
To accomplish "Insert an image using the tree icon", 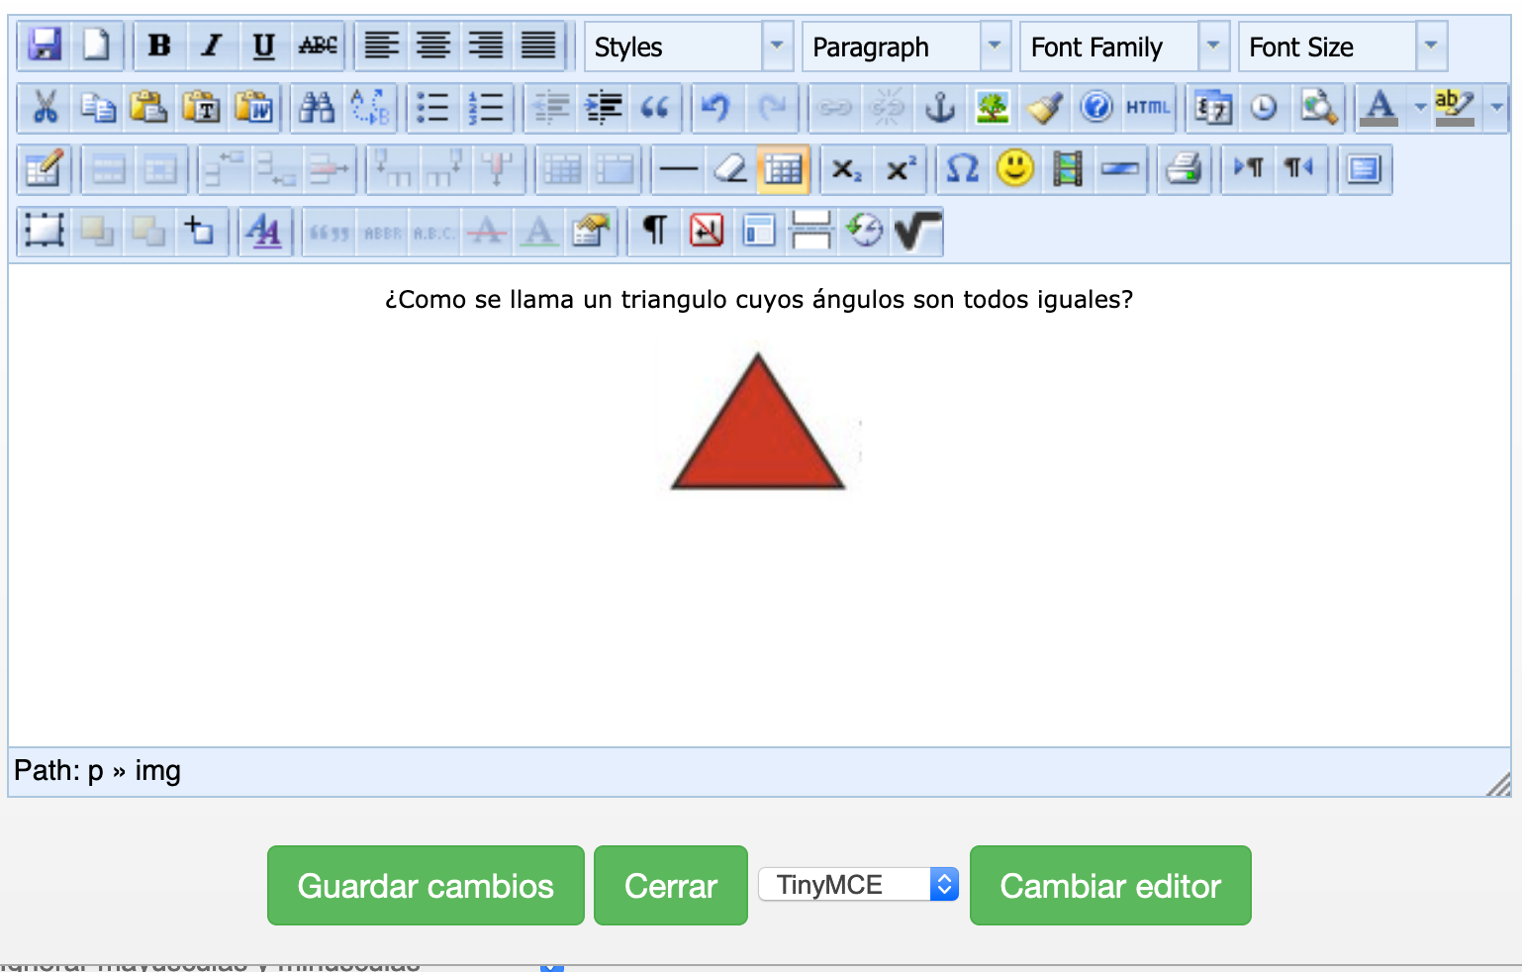I will [992, 108].
